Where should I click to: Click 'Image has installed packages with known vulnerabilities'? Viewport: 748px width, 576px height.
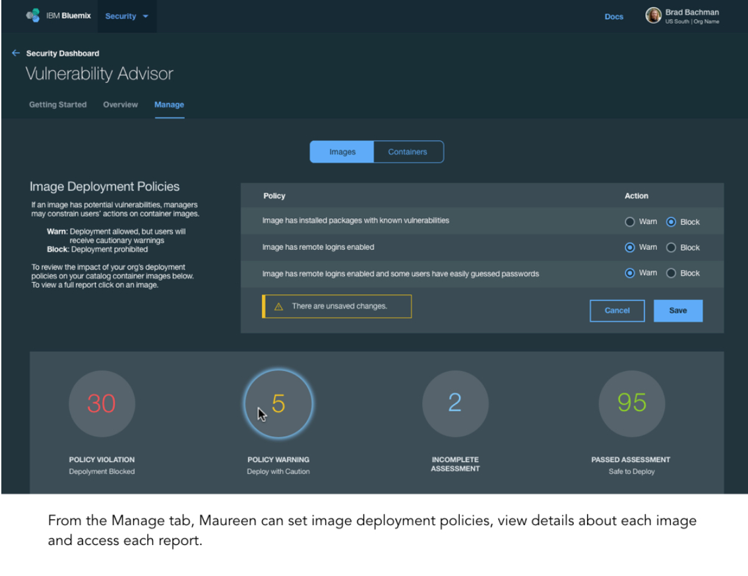(356, 220)
